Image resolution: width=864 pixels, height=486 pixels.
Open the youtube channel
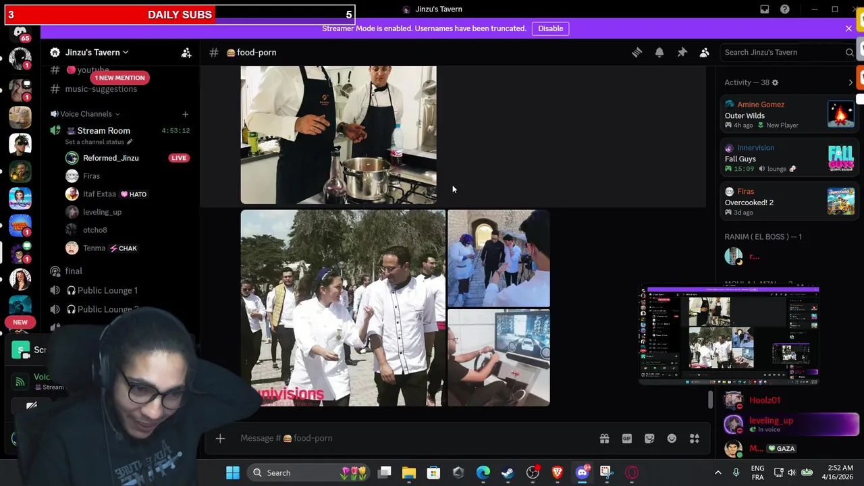click(93, 70)
